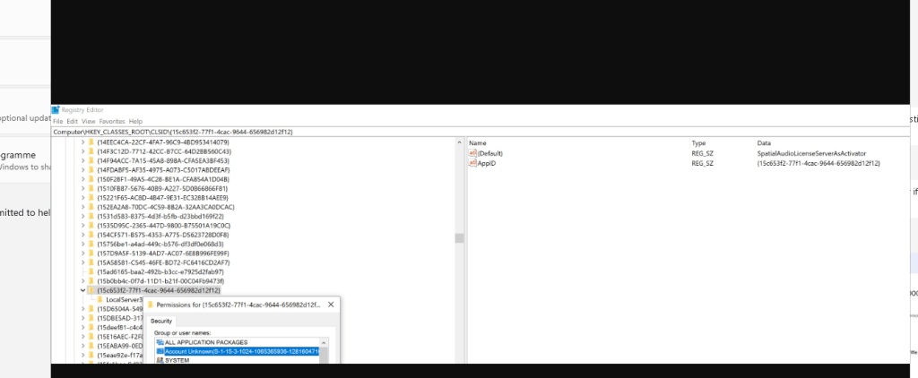Viewport: 918px width, 378px height.
Task: Click folder icon of key starting {15E16AEC
Action: coord(91,337)
